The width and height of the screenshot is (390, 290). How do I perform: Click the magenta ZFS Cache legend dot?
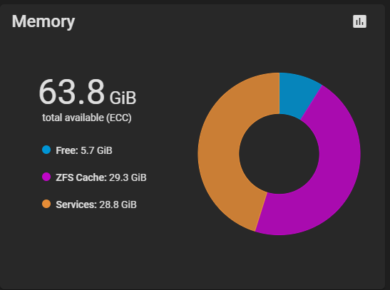(46, 177)
